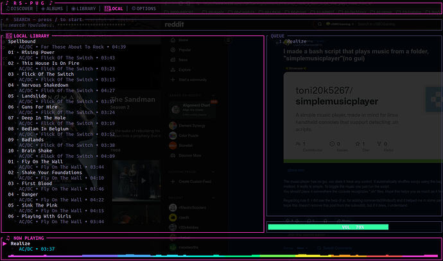Select 06 - Playing With Girls

point(40,216)
